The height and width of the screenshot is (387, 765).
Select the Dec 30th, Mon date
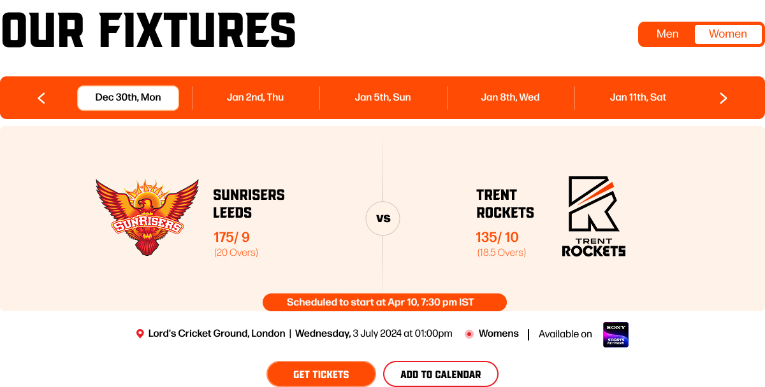[128, 98]
